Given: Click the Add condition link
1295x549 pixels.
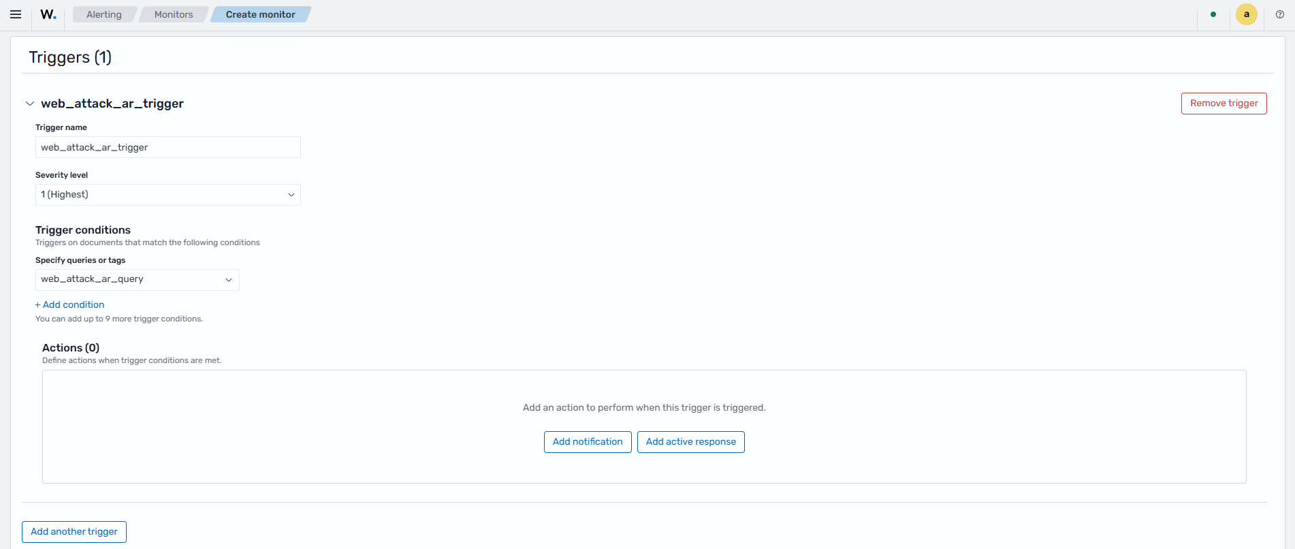Looking at the screenshot, I should (x=69, y=304).
